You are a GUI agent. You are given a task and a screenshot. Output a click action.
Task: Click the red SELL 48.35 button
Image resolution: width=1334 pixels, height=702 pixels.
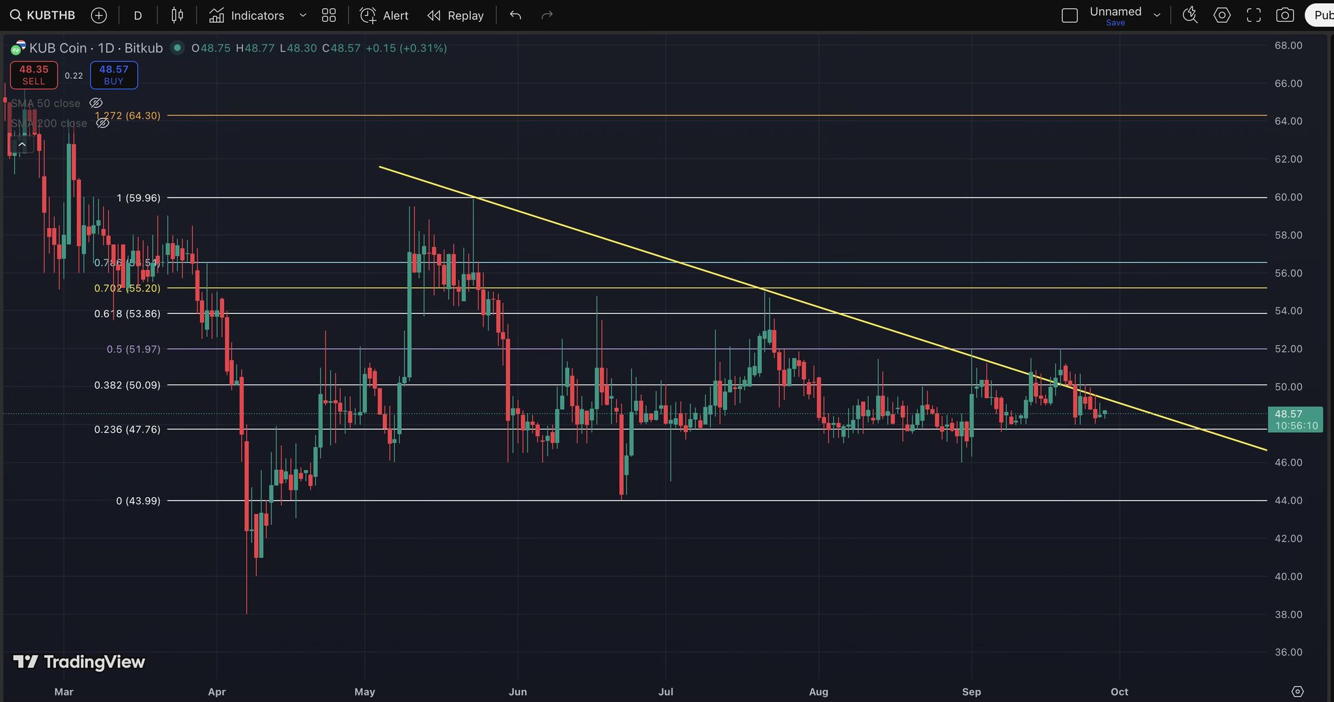(34, 75)
